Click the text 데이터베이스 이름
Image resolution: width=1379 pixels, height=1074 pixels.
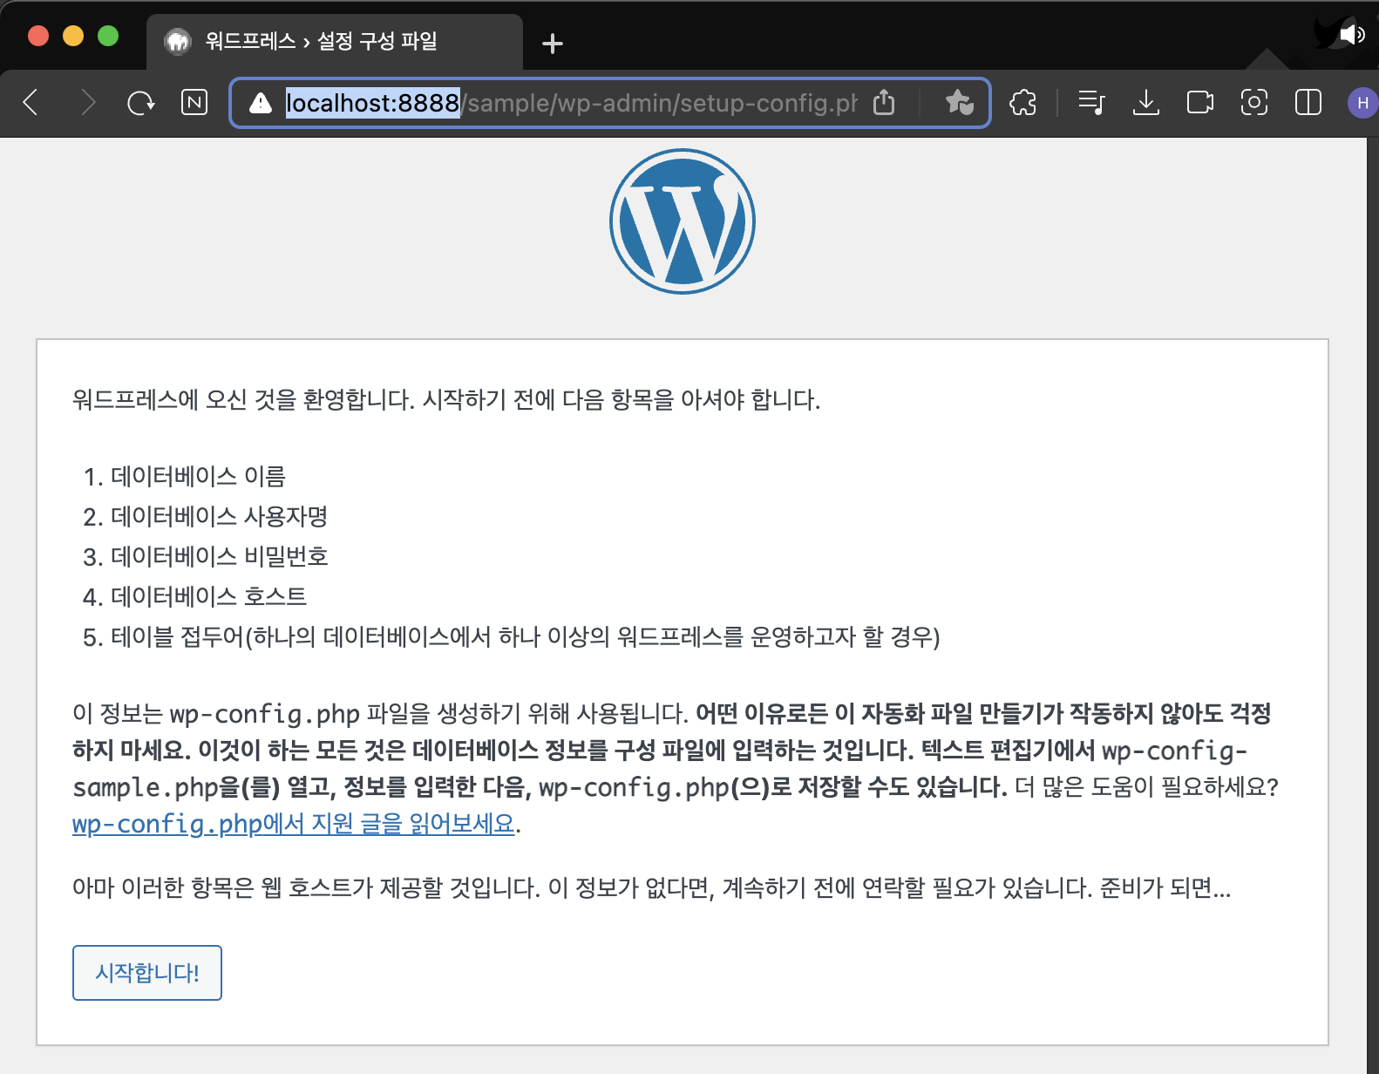[x=199, y=476]
